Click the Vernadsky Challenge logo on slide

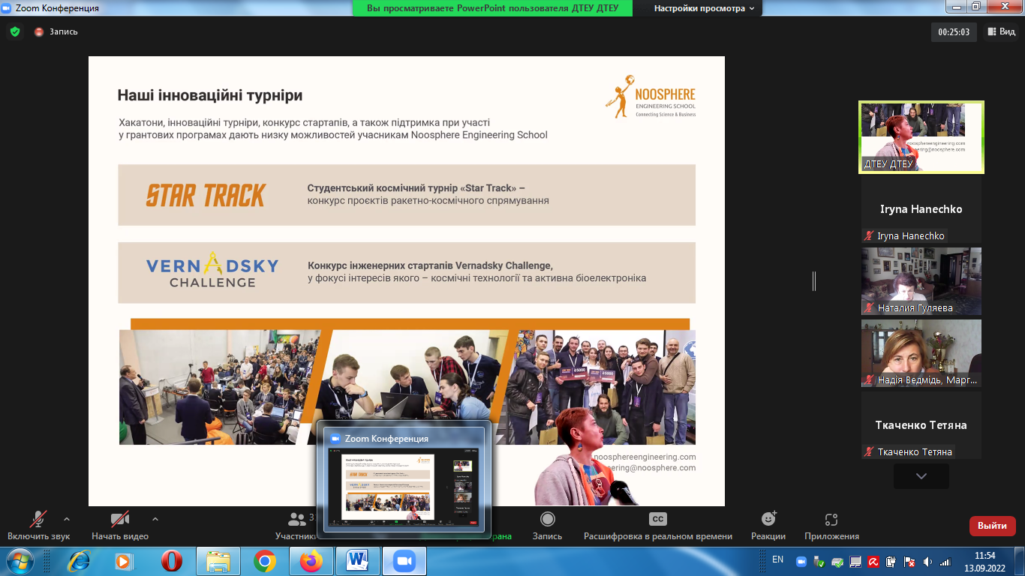[212, 269]
